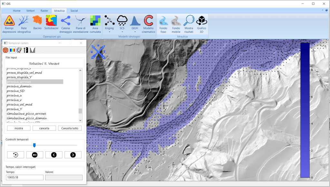330x187 pixels.
Task: Switch to the Raster ribbon tab
Action: point(44,11)
